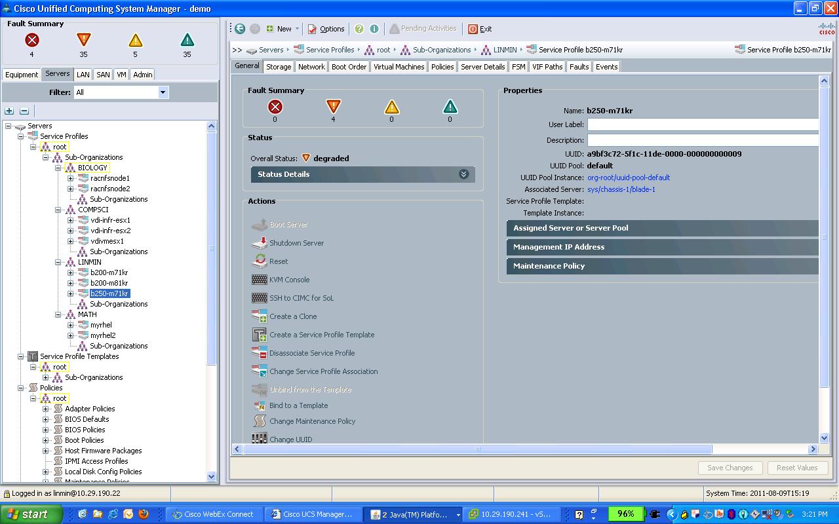The height and width of the screenshot is (524, 839).
Task: Click the expand-all plus icon above the tree
Action: click(9, 111)
